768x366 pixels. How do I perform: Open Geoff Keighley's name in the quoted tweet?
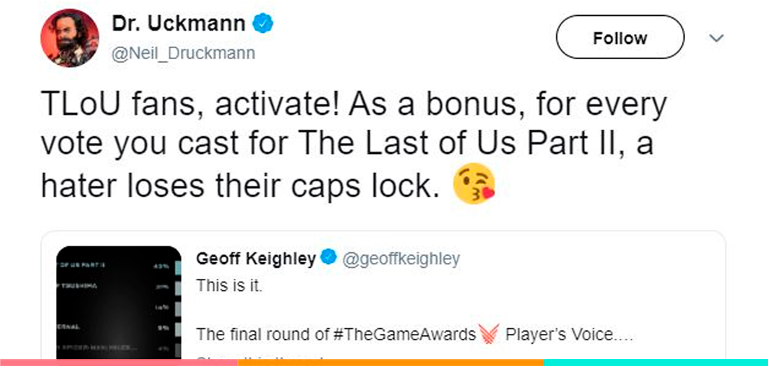coord(256,259)
